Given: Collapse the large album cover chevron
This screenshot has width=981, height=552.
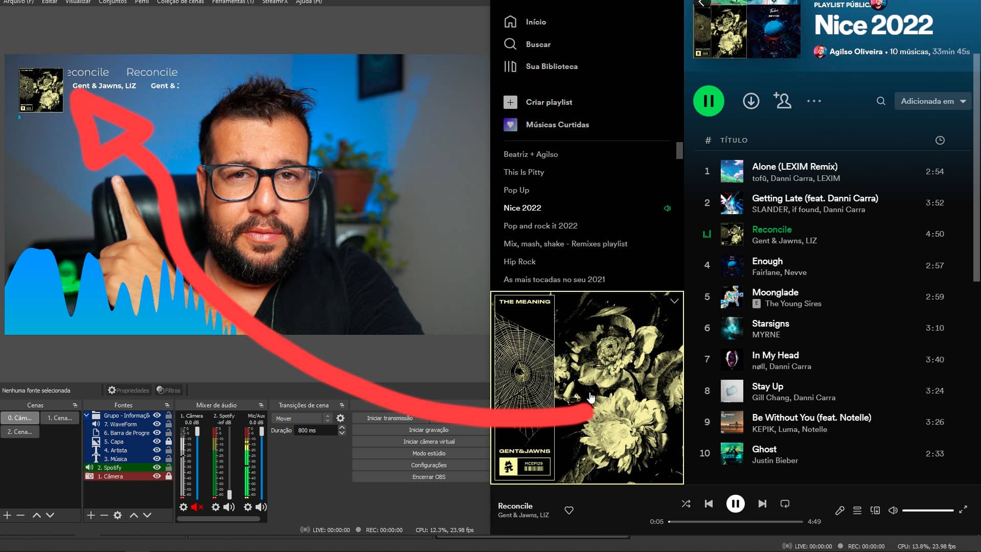Looking at the screenshot, I should coord(674,301).
